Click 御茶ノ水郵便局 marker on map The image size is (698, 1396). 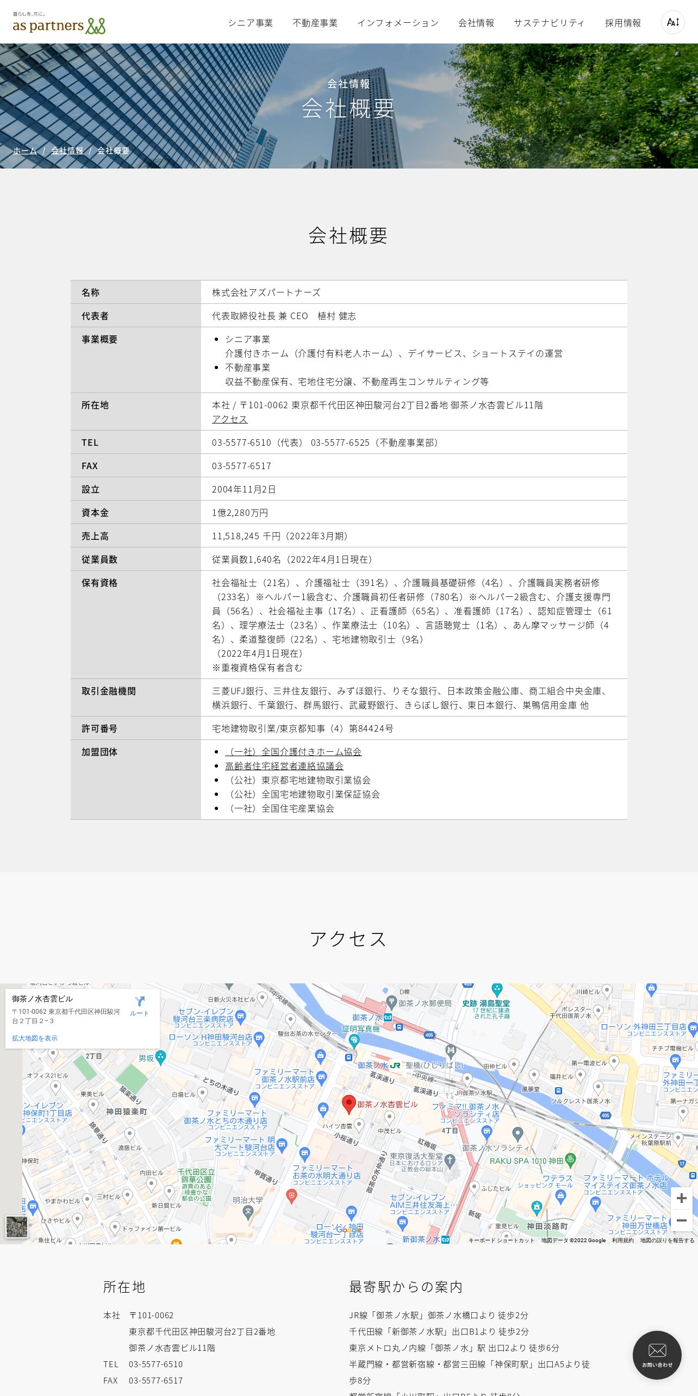pos(391,1002)
